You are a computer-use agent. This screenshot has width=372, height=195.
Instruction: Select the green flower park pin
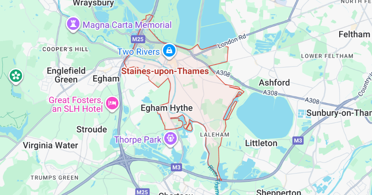click(16, 77)
